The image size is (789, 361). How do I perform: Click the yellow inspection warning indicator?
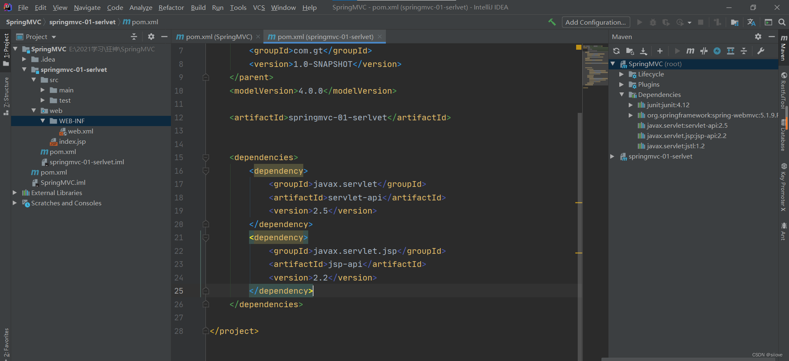click(579, 47)
